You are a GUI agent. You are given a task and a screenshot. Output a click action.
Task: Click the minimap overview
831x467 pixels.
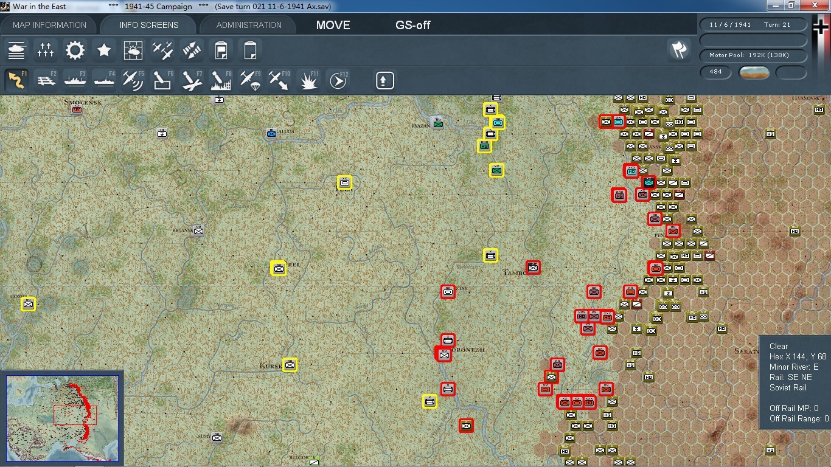[63, 418]
